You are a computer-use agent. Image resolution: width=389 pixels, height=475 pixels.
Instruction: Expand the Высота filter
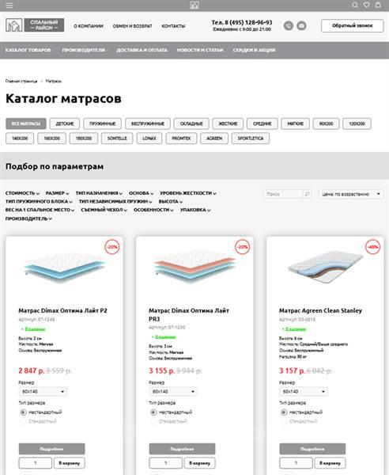click(171, 201)
